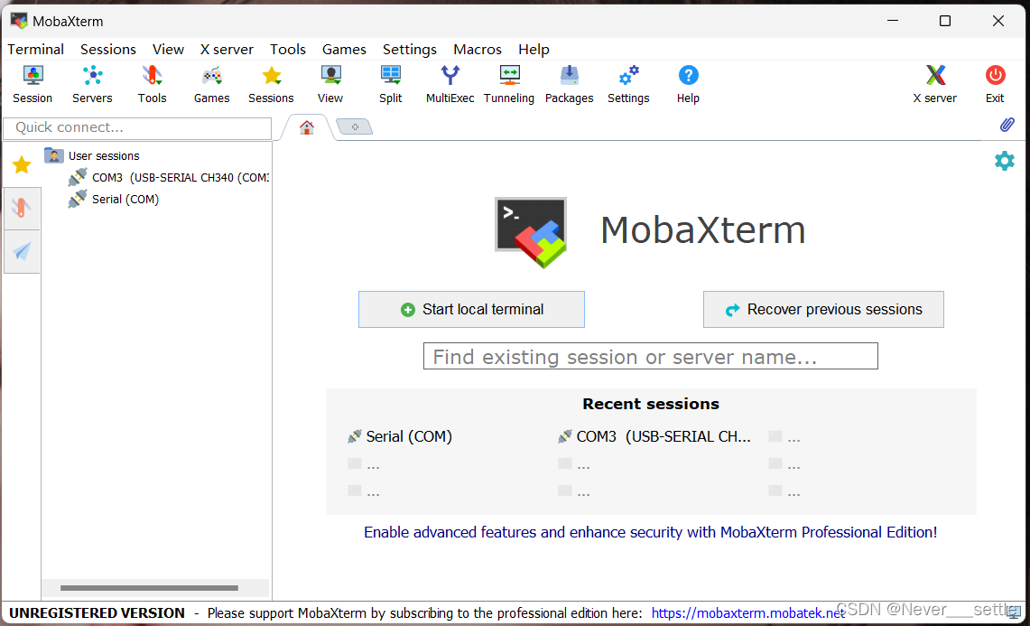1030x626 pixels.
Task: Open the Settings menu in the menu bar
Action: click(x=409, y=50)
